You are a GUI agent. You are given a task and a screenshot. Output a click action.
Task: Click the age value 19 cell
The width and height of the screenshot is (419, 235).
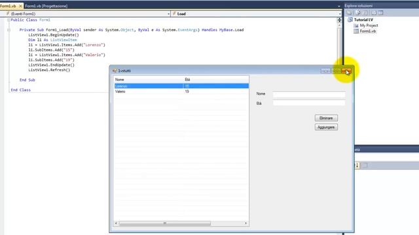pyautogui.click(x=187, y=91)
